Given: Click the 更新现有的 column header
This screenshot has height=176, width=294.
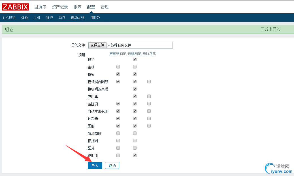Looking at the screenshot, I should (118, 54).
